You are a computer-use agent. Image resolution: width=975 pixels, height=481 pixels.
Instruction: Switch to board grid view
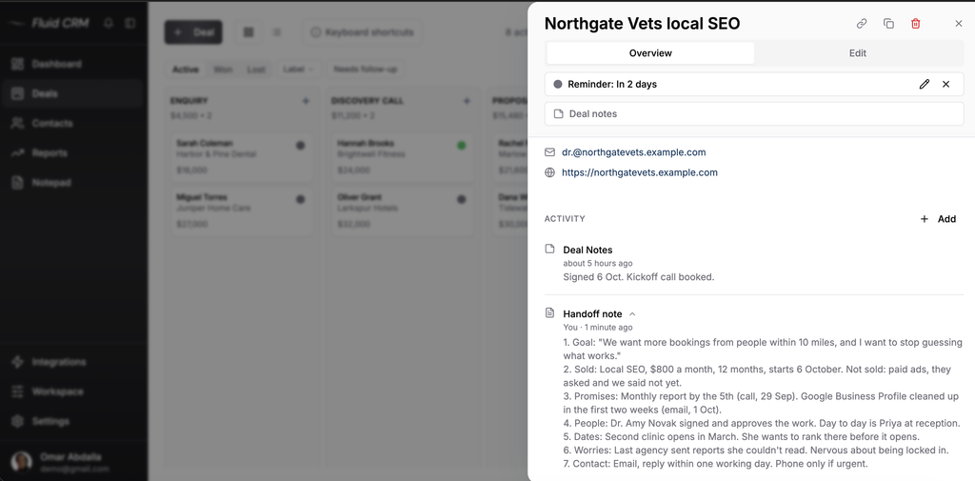click(x=249, y=32)
